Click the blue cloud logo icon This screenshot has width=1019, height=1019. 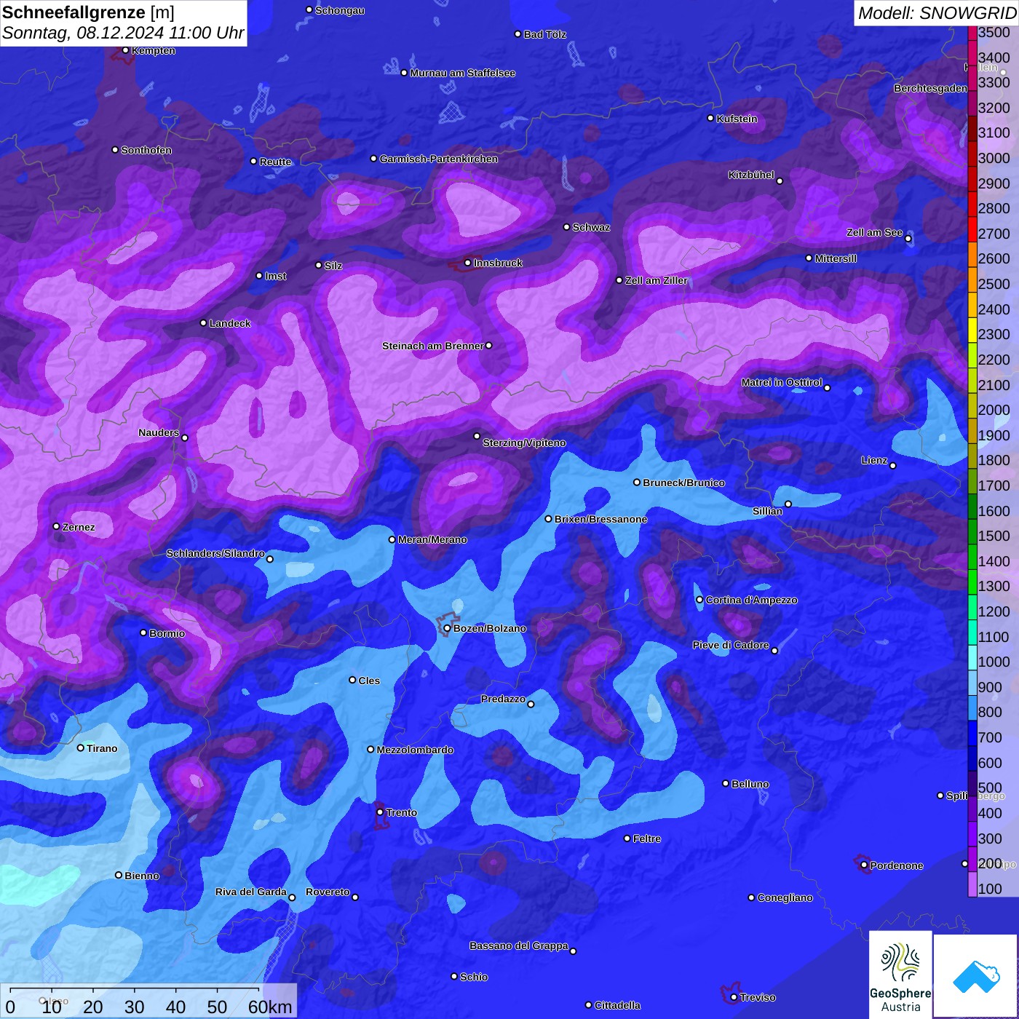(x=976, y=976)
